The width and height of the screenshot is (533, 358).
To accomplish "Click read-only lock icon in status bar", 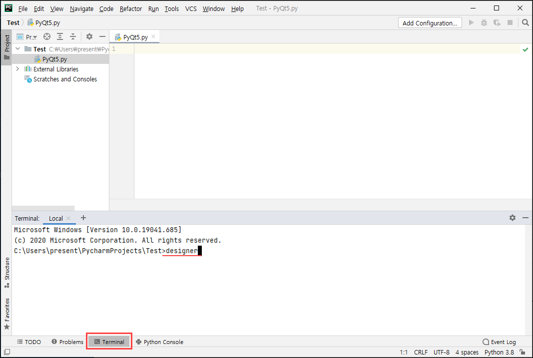I will tap(523, 352).
